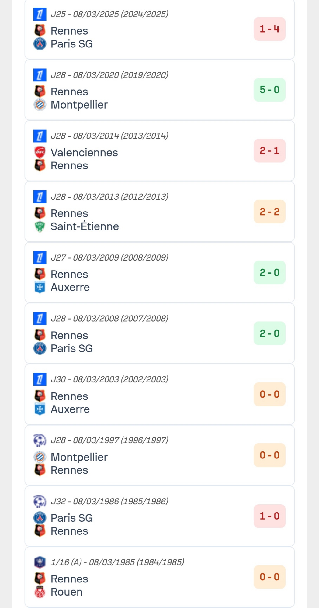
Task: Select the 2-2 score against Saint-Étienne
Action: (269, 212)
